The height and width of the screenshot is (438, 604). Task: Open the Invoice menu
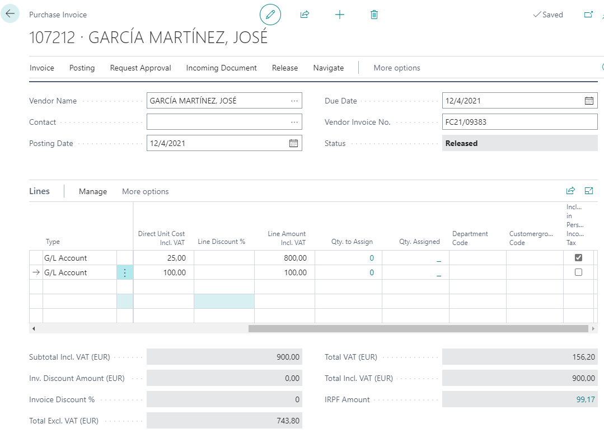tap(42, 68)
